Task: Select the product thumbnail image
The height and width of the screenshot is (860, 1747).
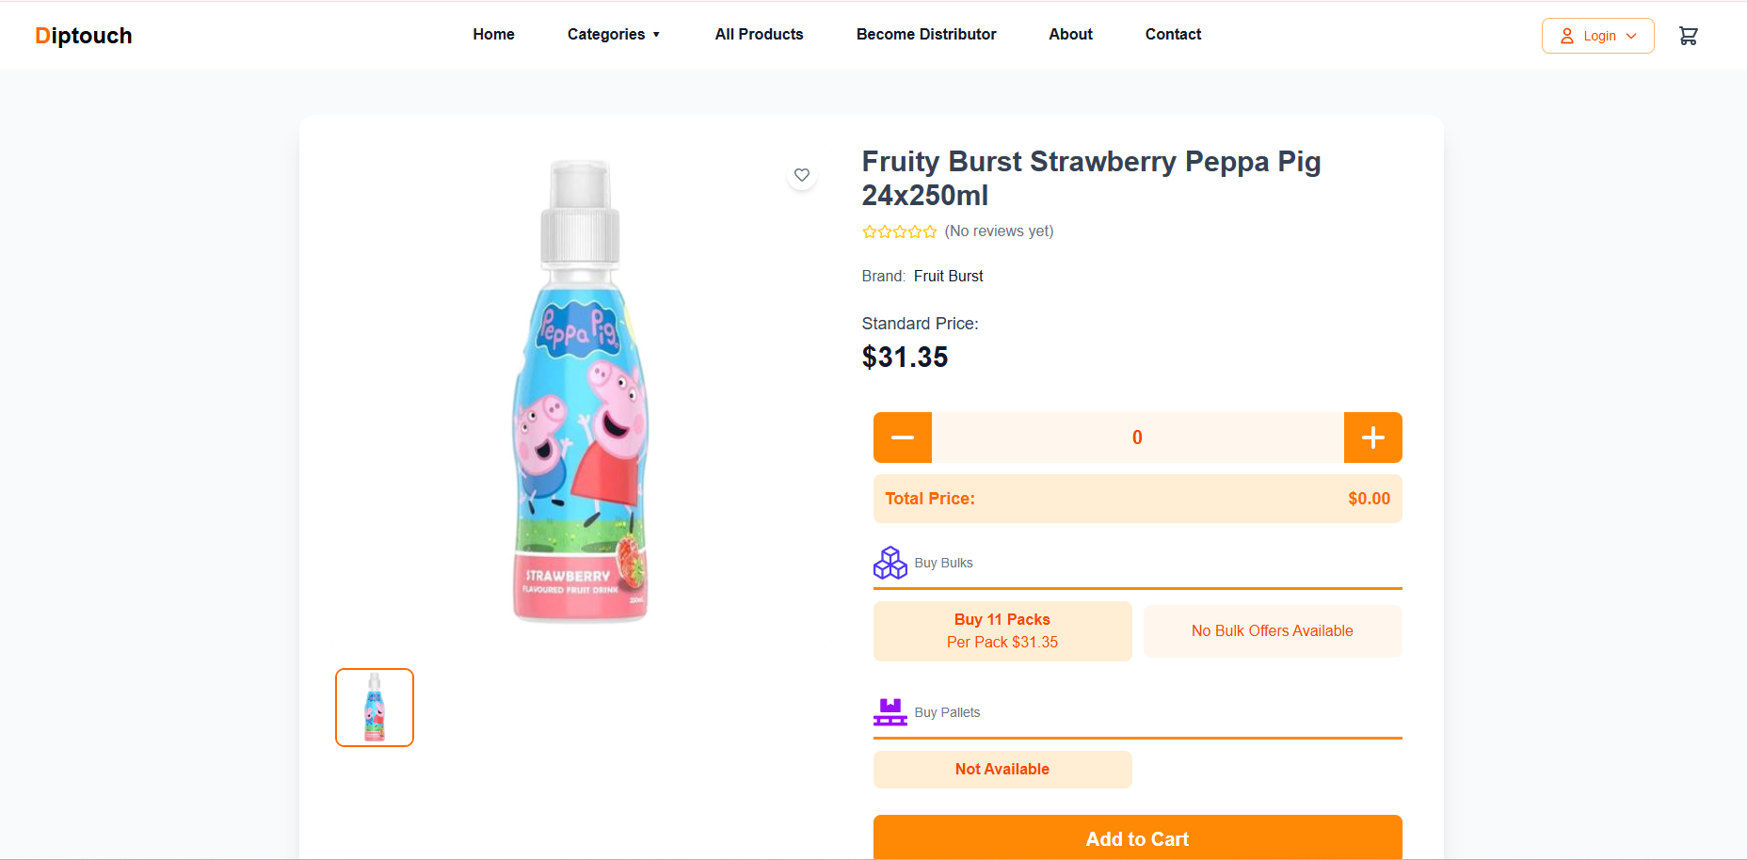Action: click(x=375, y=708)
